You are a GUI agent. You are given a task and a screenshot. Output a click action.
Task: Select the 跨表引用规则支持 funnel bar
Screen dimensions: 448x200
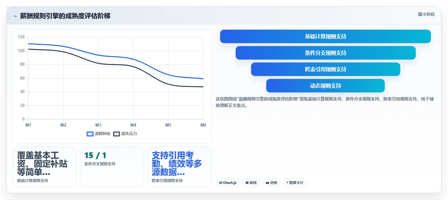point(326,69)
